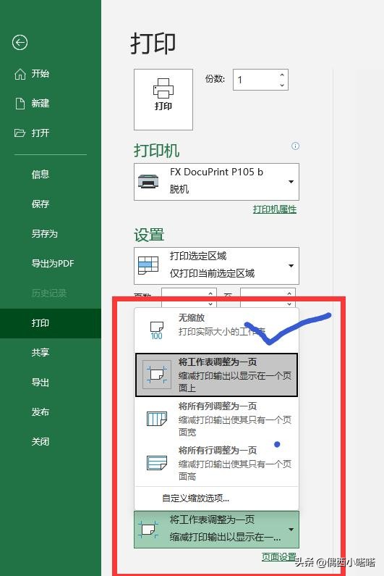
Task: Click the scaling icon in the bottom green dropdown
Action: (148, 530)
